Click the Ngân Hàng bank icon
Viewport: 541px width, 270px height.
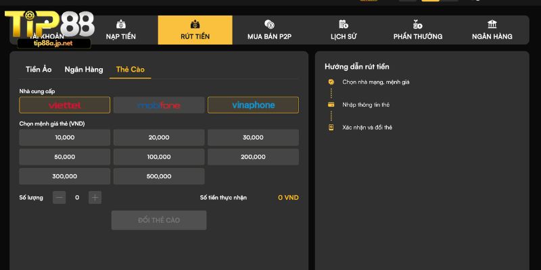click(492, 24)
